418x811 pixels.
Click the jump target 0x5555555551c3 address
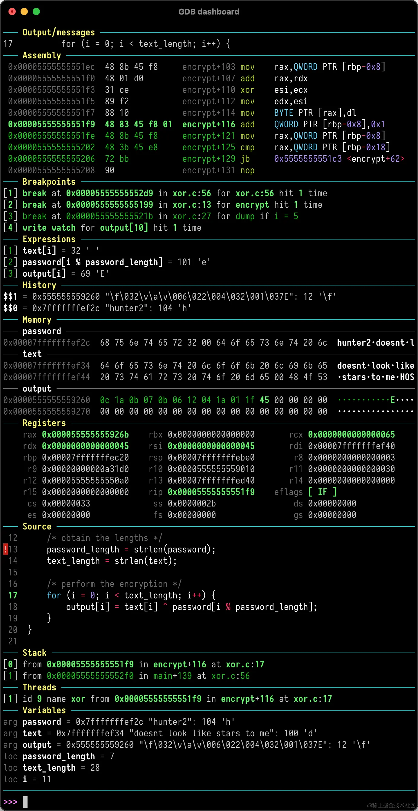click(308, 159)
